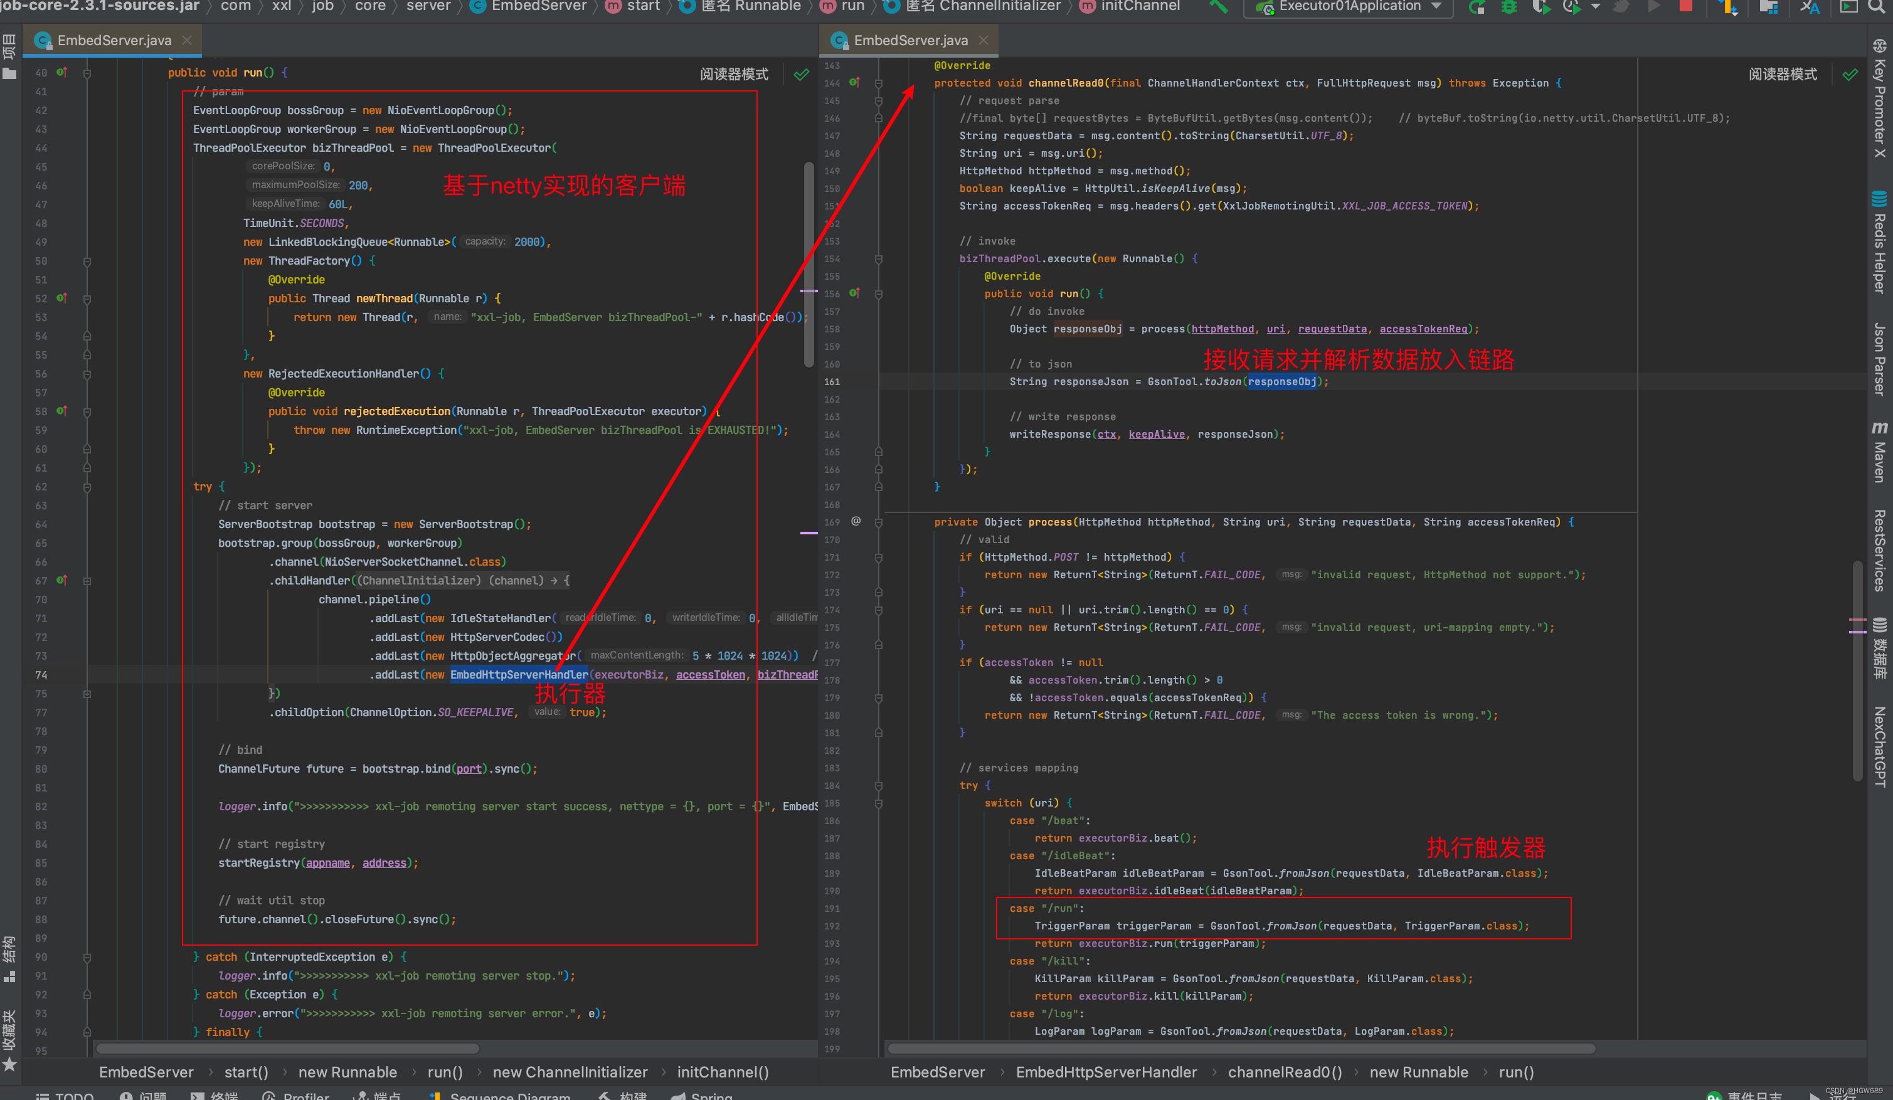
Task: Select the left EmbedServer.java editor tab
Action: [113, 41]
